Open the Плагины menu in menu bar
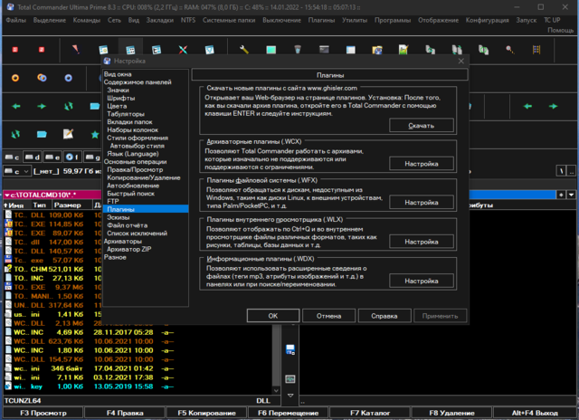579x420 pixels. (x=321, y=20)
